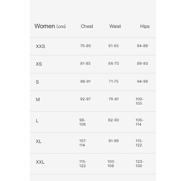Viewport: 186px width, 181px height.
Task: Choose the S size row label
Action: coord(38,82)
